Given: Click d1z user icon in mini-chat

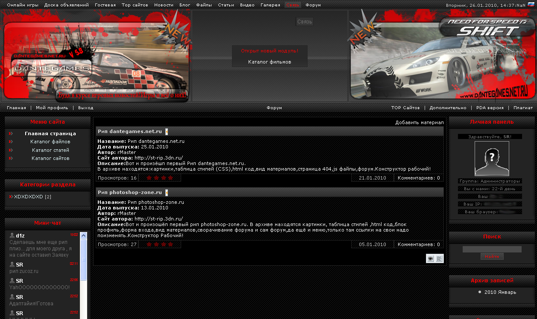Looking at the screenshot, I should pyautogui.click(x=12, y=235).
